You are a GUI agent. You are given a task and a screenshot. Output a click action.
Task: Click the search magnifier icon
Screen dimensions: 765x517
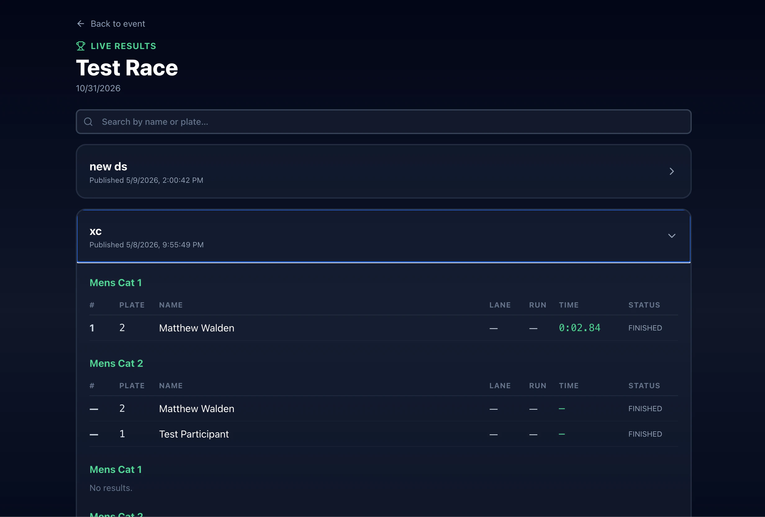click(88, 122)
